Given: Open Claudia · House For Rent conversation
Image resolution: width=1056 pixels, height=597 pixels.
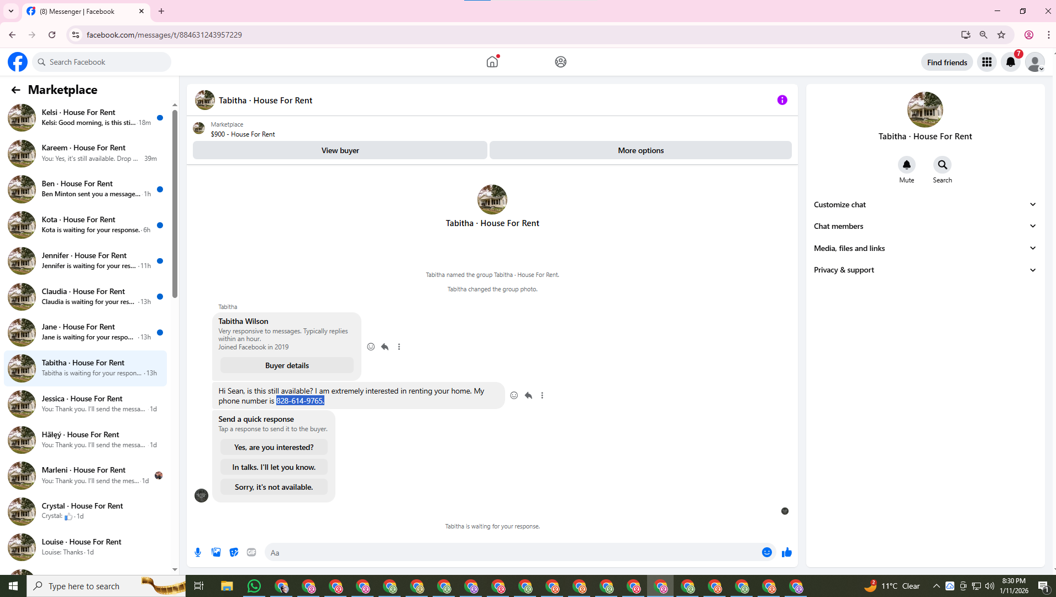Looking at the screenshot, I should (x=86, y=297).
